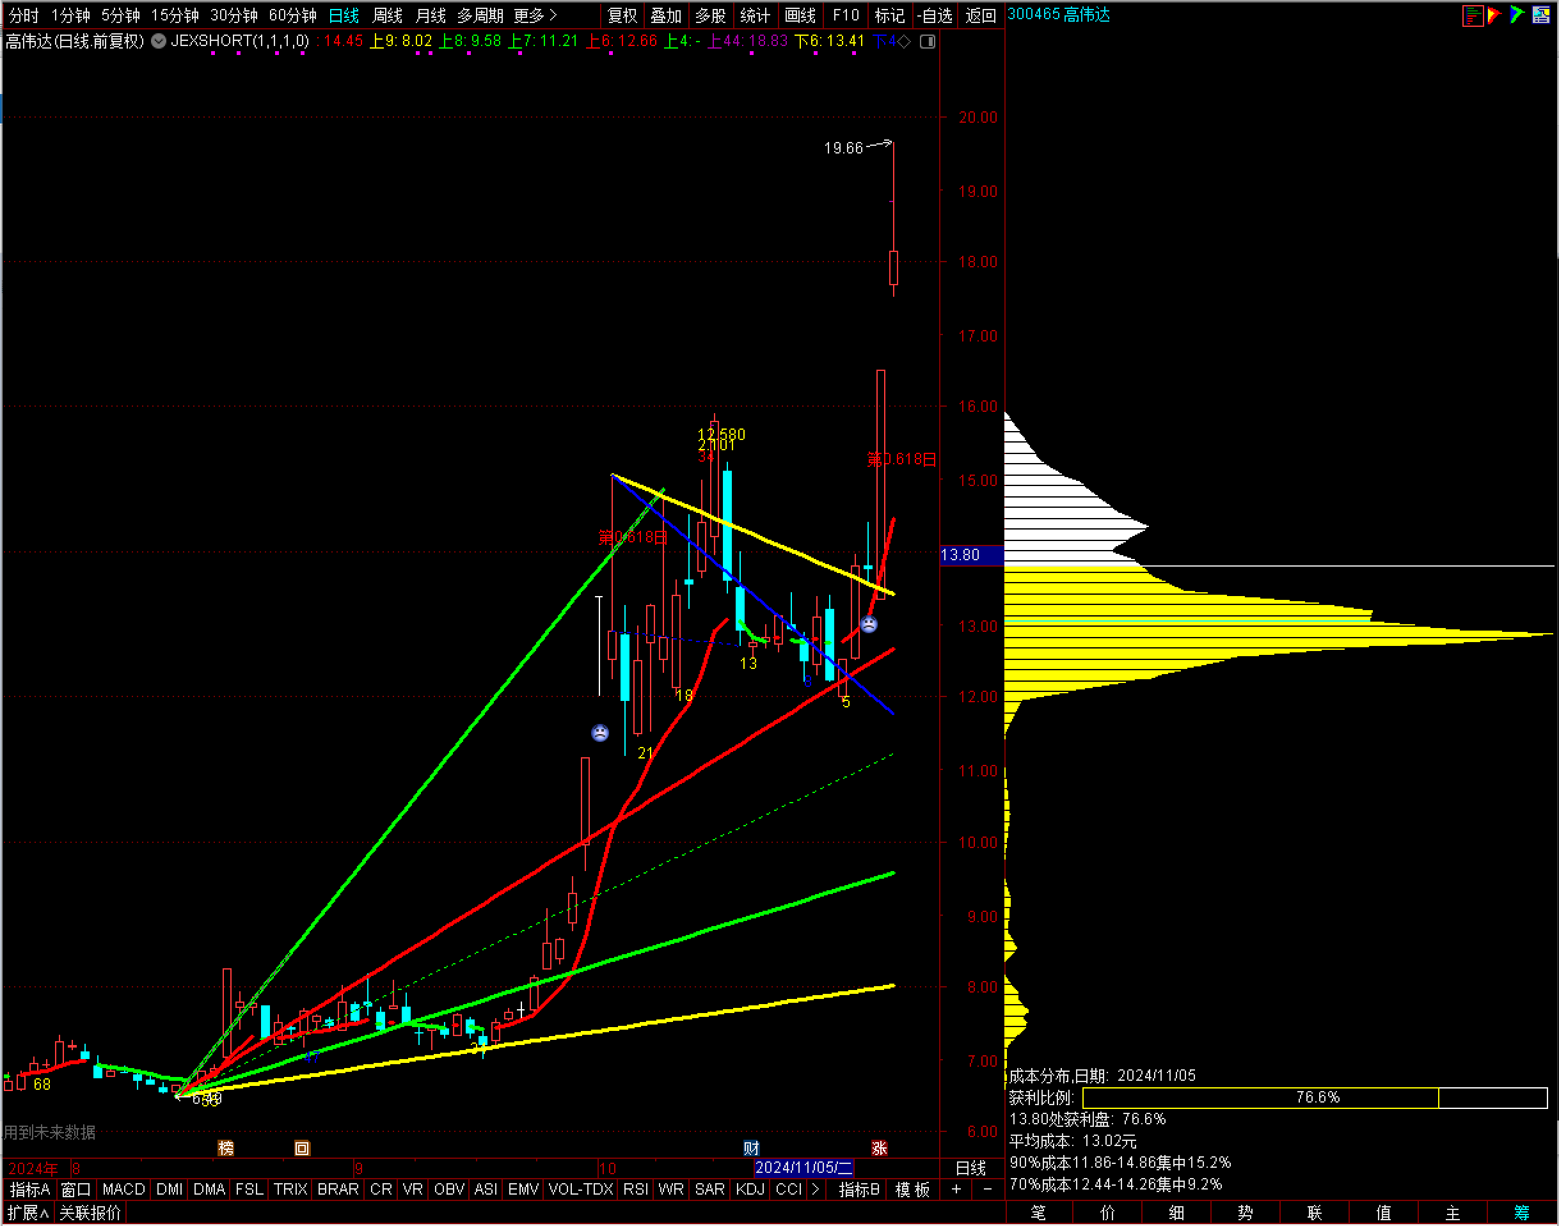The width and height of the screenshot is (1559, 1226).
Task: Click the 多股 multi-stock button
Action: [x=711, y=15]
